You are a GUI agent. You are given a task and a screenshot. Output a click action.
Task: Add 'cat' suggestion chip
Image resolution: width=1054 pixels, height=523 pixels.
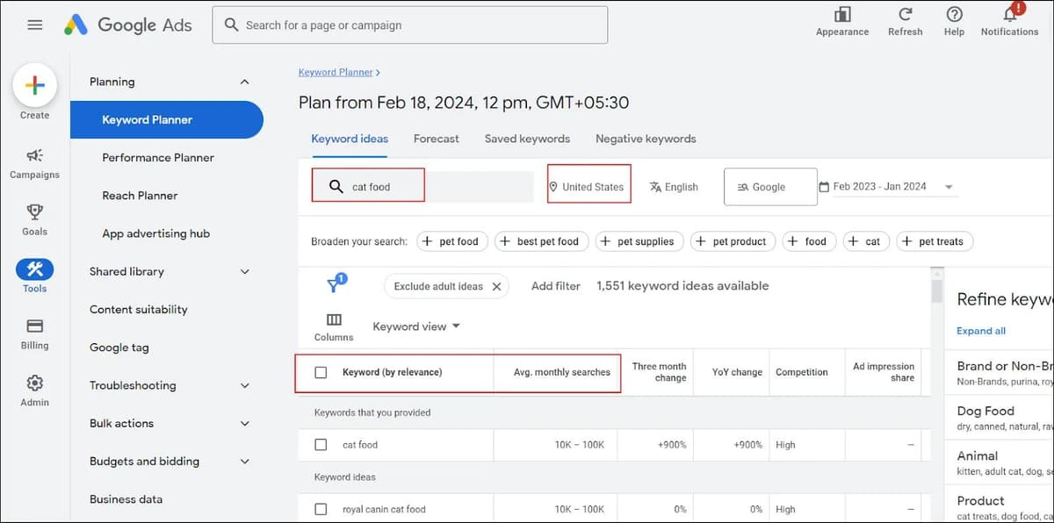866,241
